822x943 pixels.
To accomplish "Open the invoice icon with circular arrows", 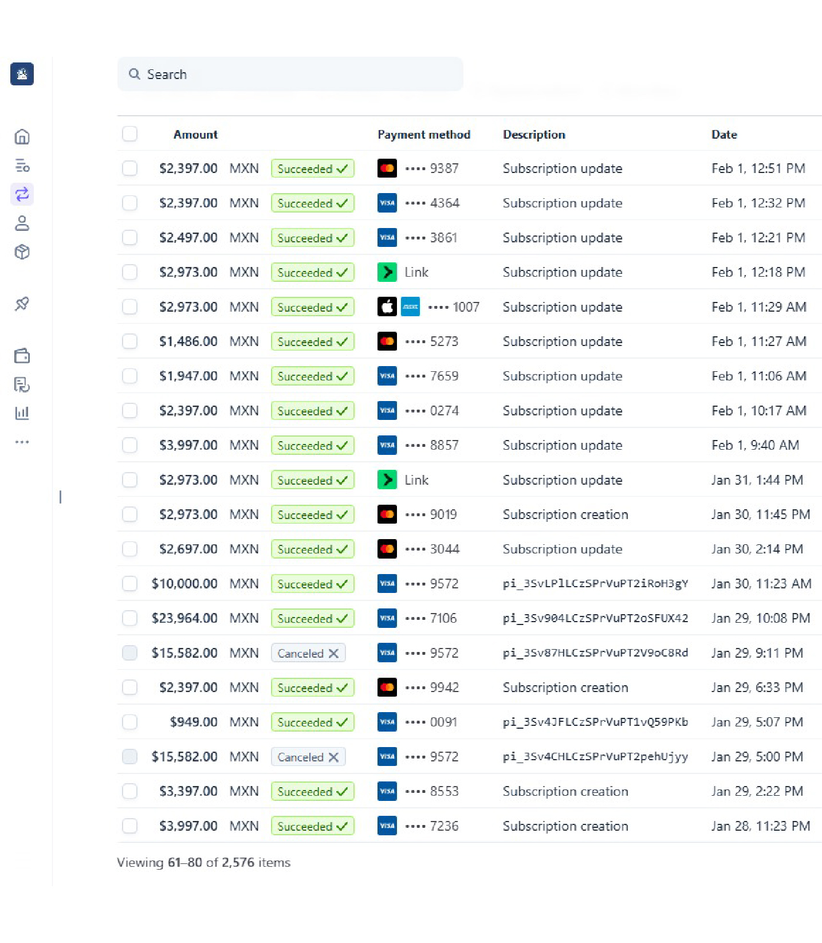I will pyautogui.click(x=22, y=384).
